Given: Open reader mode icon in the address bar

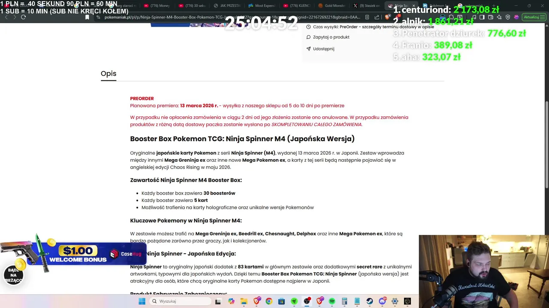Looking at the screenshot, I should tap(367, 17).
